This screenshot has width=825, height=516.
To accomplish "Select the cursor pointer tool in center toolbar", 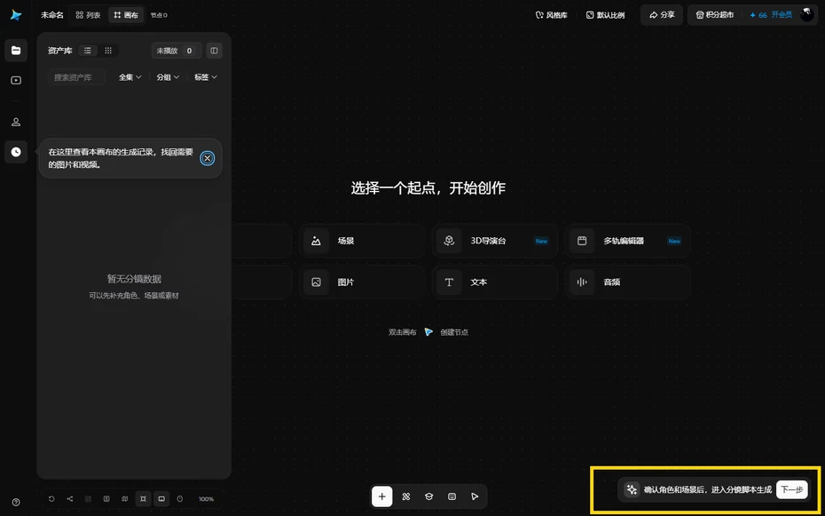I will coord(475,496).
